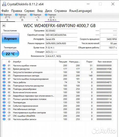Click the Хорошо health status button
This screenshot has height=137, width=119.
tap(10, 38)
